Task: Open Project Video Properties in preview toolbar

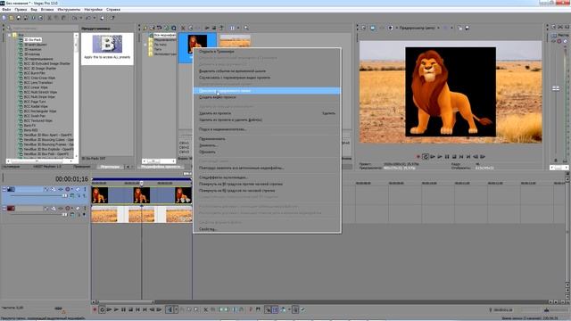Action: [x=363, y=28]
